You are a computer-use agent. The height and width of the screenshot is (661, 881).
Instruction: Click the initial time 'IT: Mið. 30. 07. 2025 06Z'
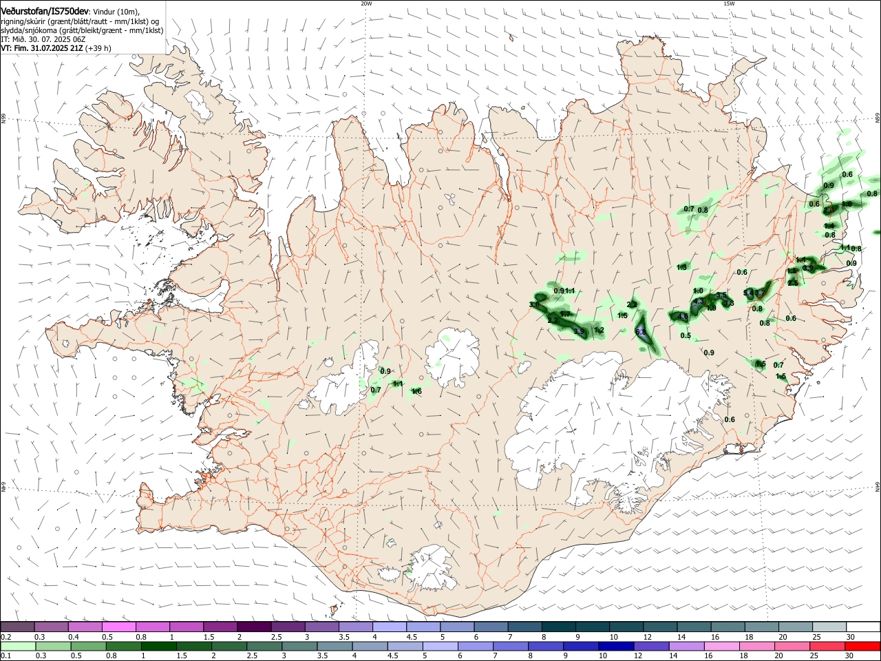(43, 39)
